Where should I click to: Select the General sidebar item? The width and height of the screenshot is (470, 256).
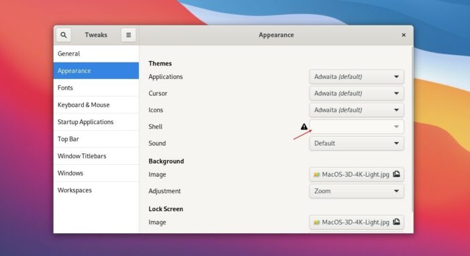(96, 54)
